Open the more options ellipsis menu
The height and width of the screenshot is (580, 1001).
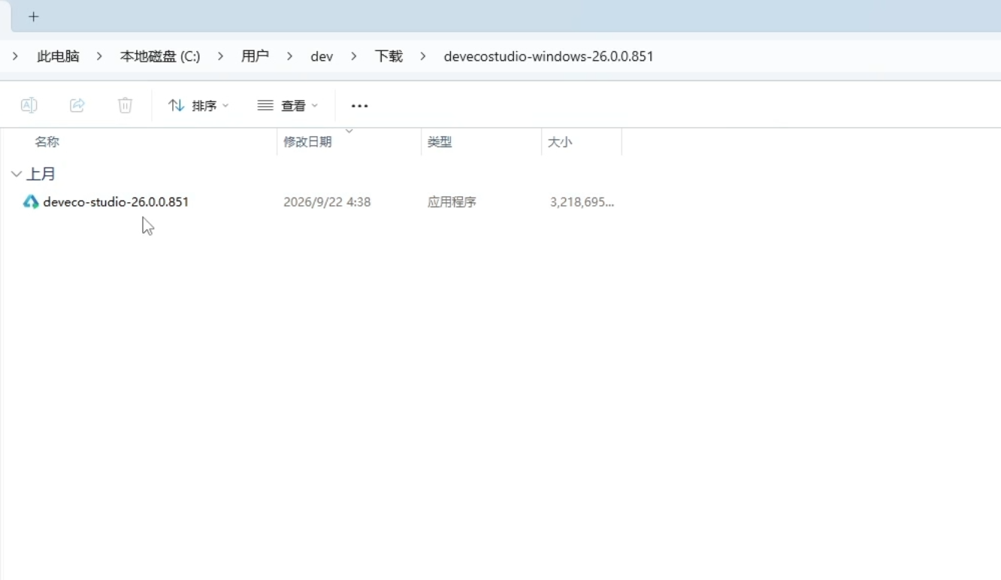coord(360,106)
